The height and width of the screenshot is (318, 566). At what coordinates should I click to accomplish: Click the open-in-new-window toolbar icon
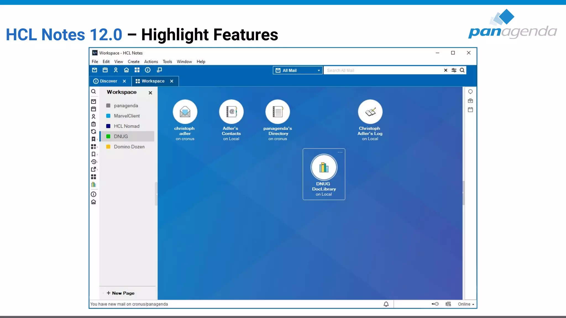pyautogui.click(x=159, y=70)
